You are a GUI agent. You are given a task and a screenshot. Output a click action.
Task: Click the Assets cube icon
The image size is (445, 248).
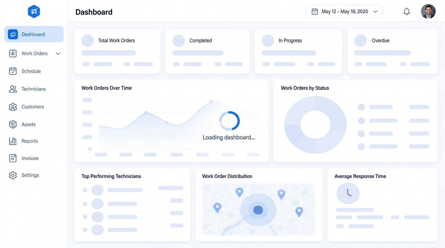(13, 124)
